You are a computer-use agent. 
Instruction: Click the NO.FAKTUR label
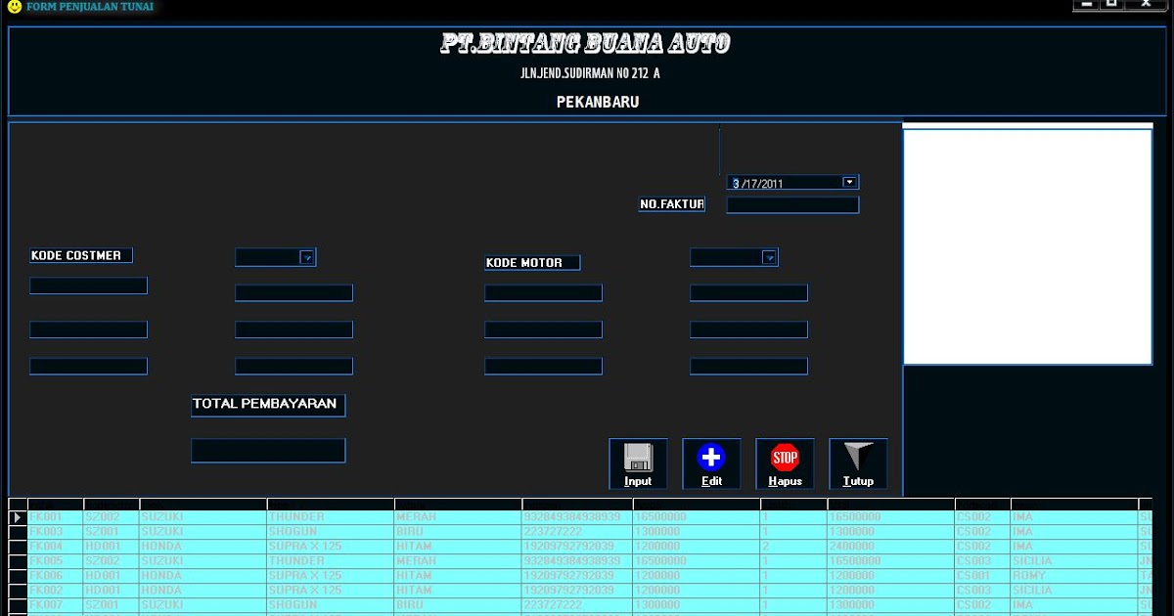pos(671,204)
